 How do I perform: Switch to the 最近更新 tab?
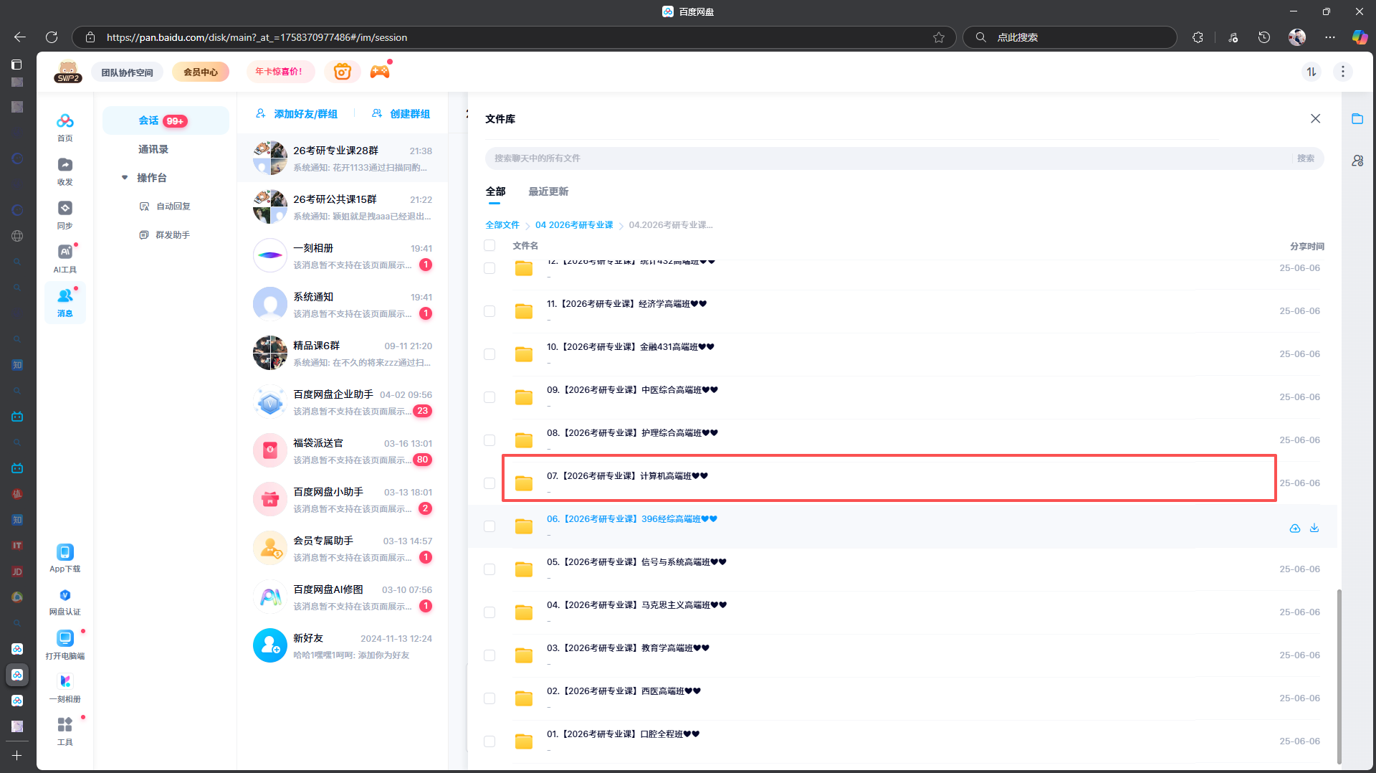coord(548,191)
